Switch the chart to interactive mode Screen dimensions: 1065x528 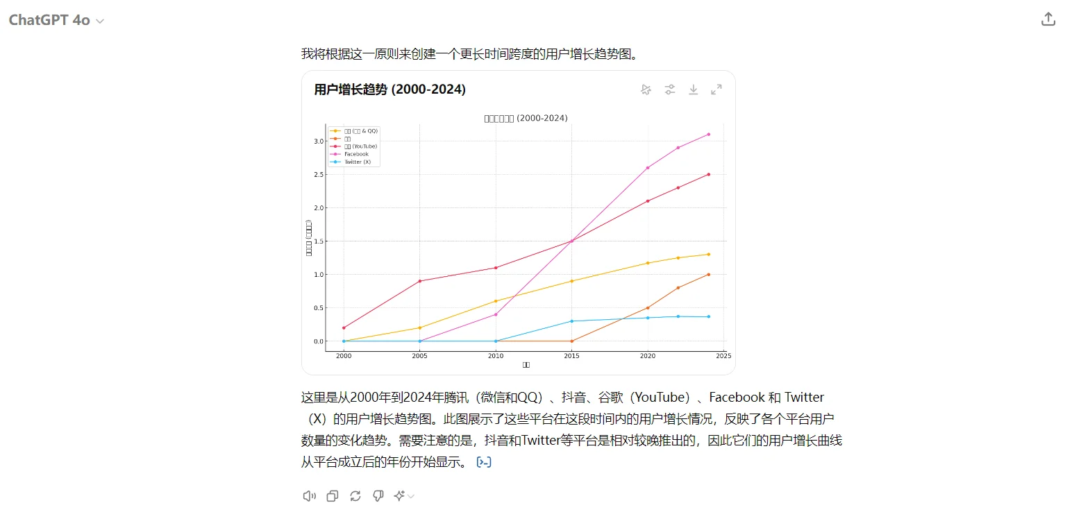pyautogui.click(x=646, y=90)
